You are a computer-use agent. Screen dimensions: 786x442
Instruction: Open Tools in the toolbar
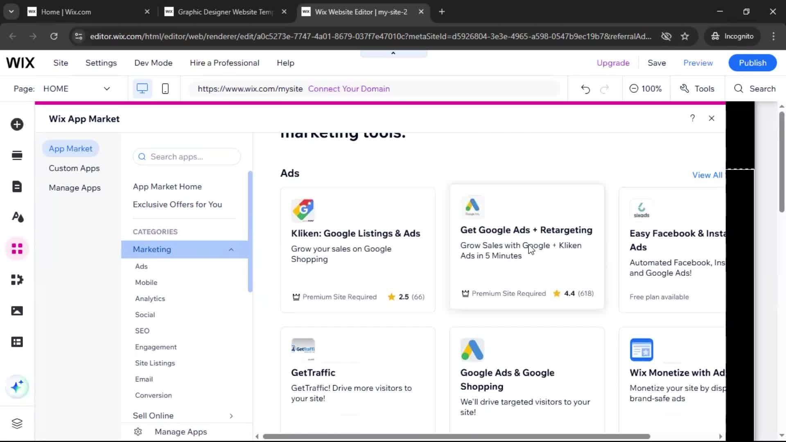pos(697,89)
